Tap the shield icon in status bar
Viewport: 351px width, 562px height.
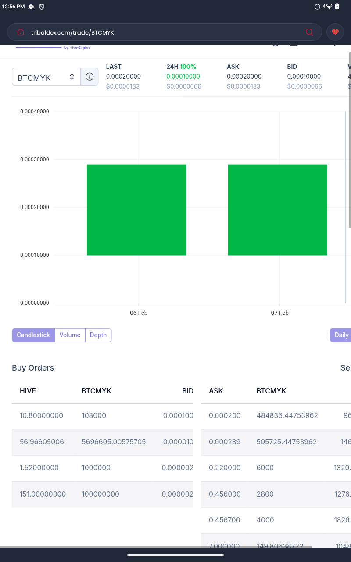(x=42, y=7)
